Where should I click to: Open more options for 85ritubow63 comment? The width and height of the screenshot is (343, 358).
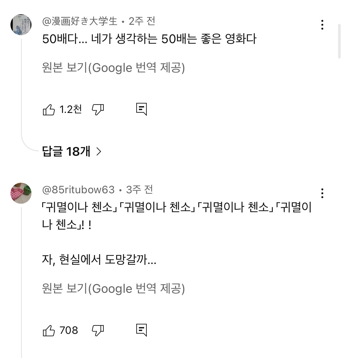[322, 193]
